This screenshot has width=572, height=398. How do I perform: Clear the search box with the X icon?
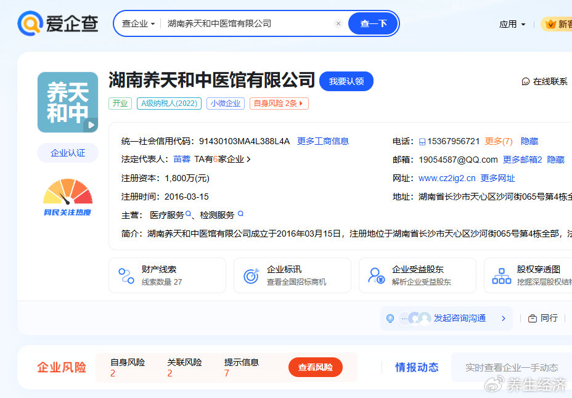338,24
